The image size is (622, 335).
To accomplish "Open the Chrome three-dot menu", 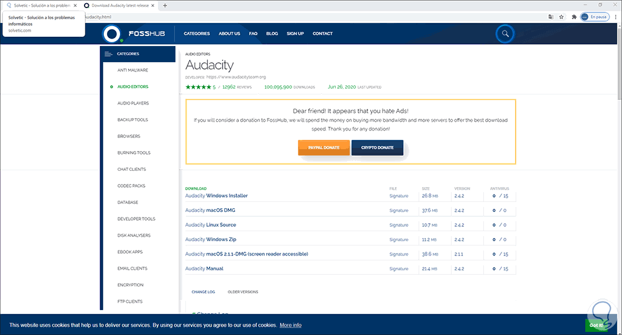I will (616, 17).
